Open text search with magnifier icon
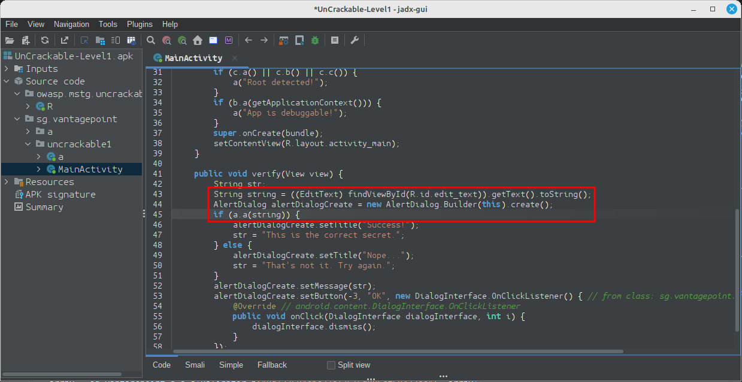 [151, 41]
